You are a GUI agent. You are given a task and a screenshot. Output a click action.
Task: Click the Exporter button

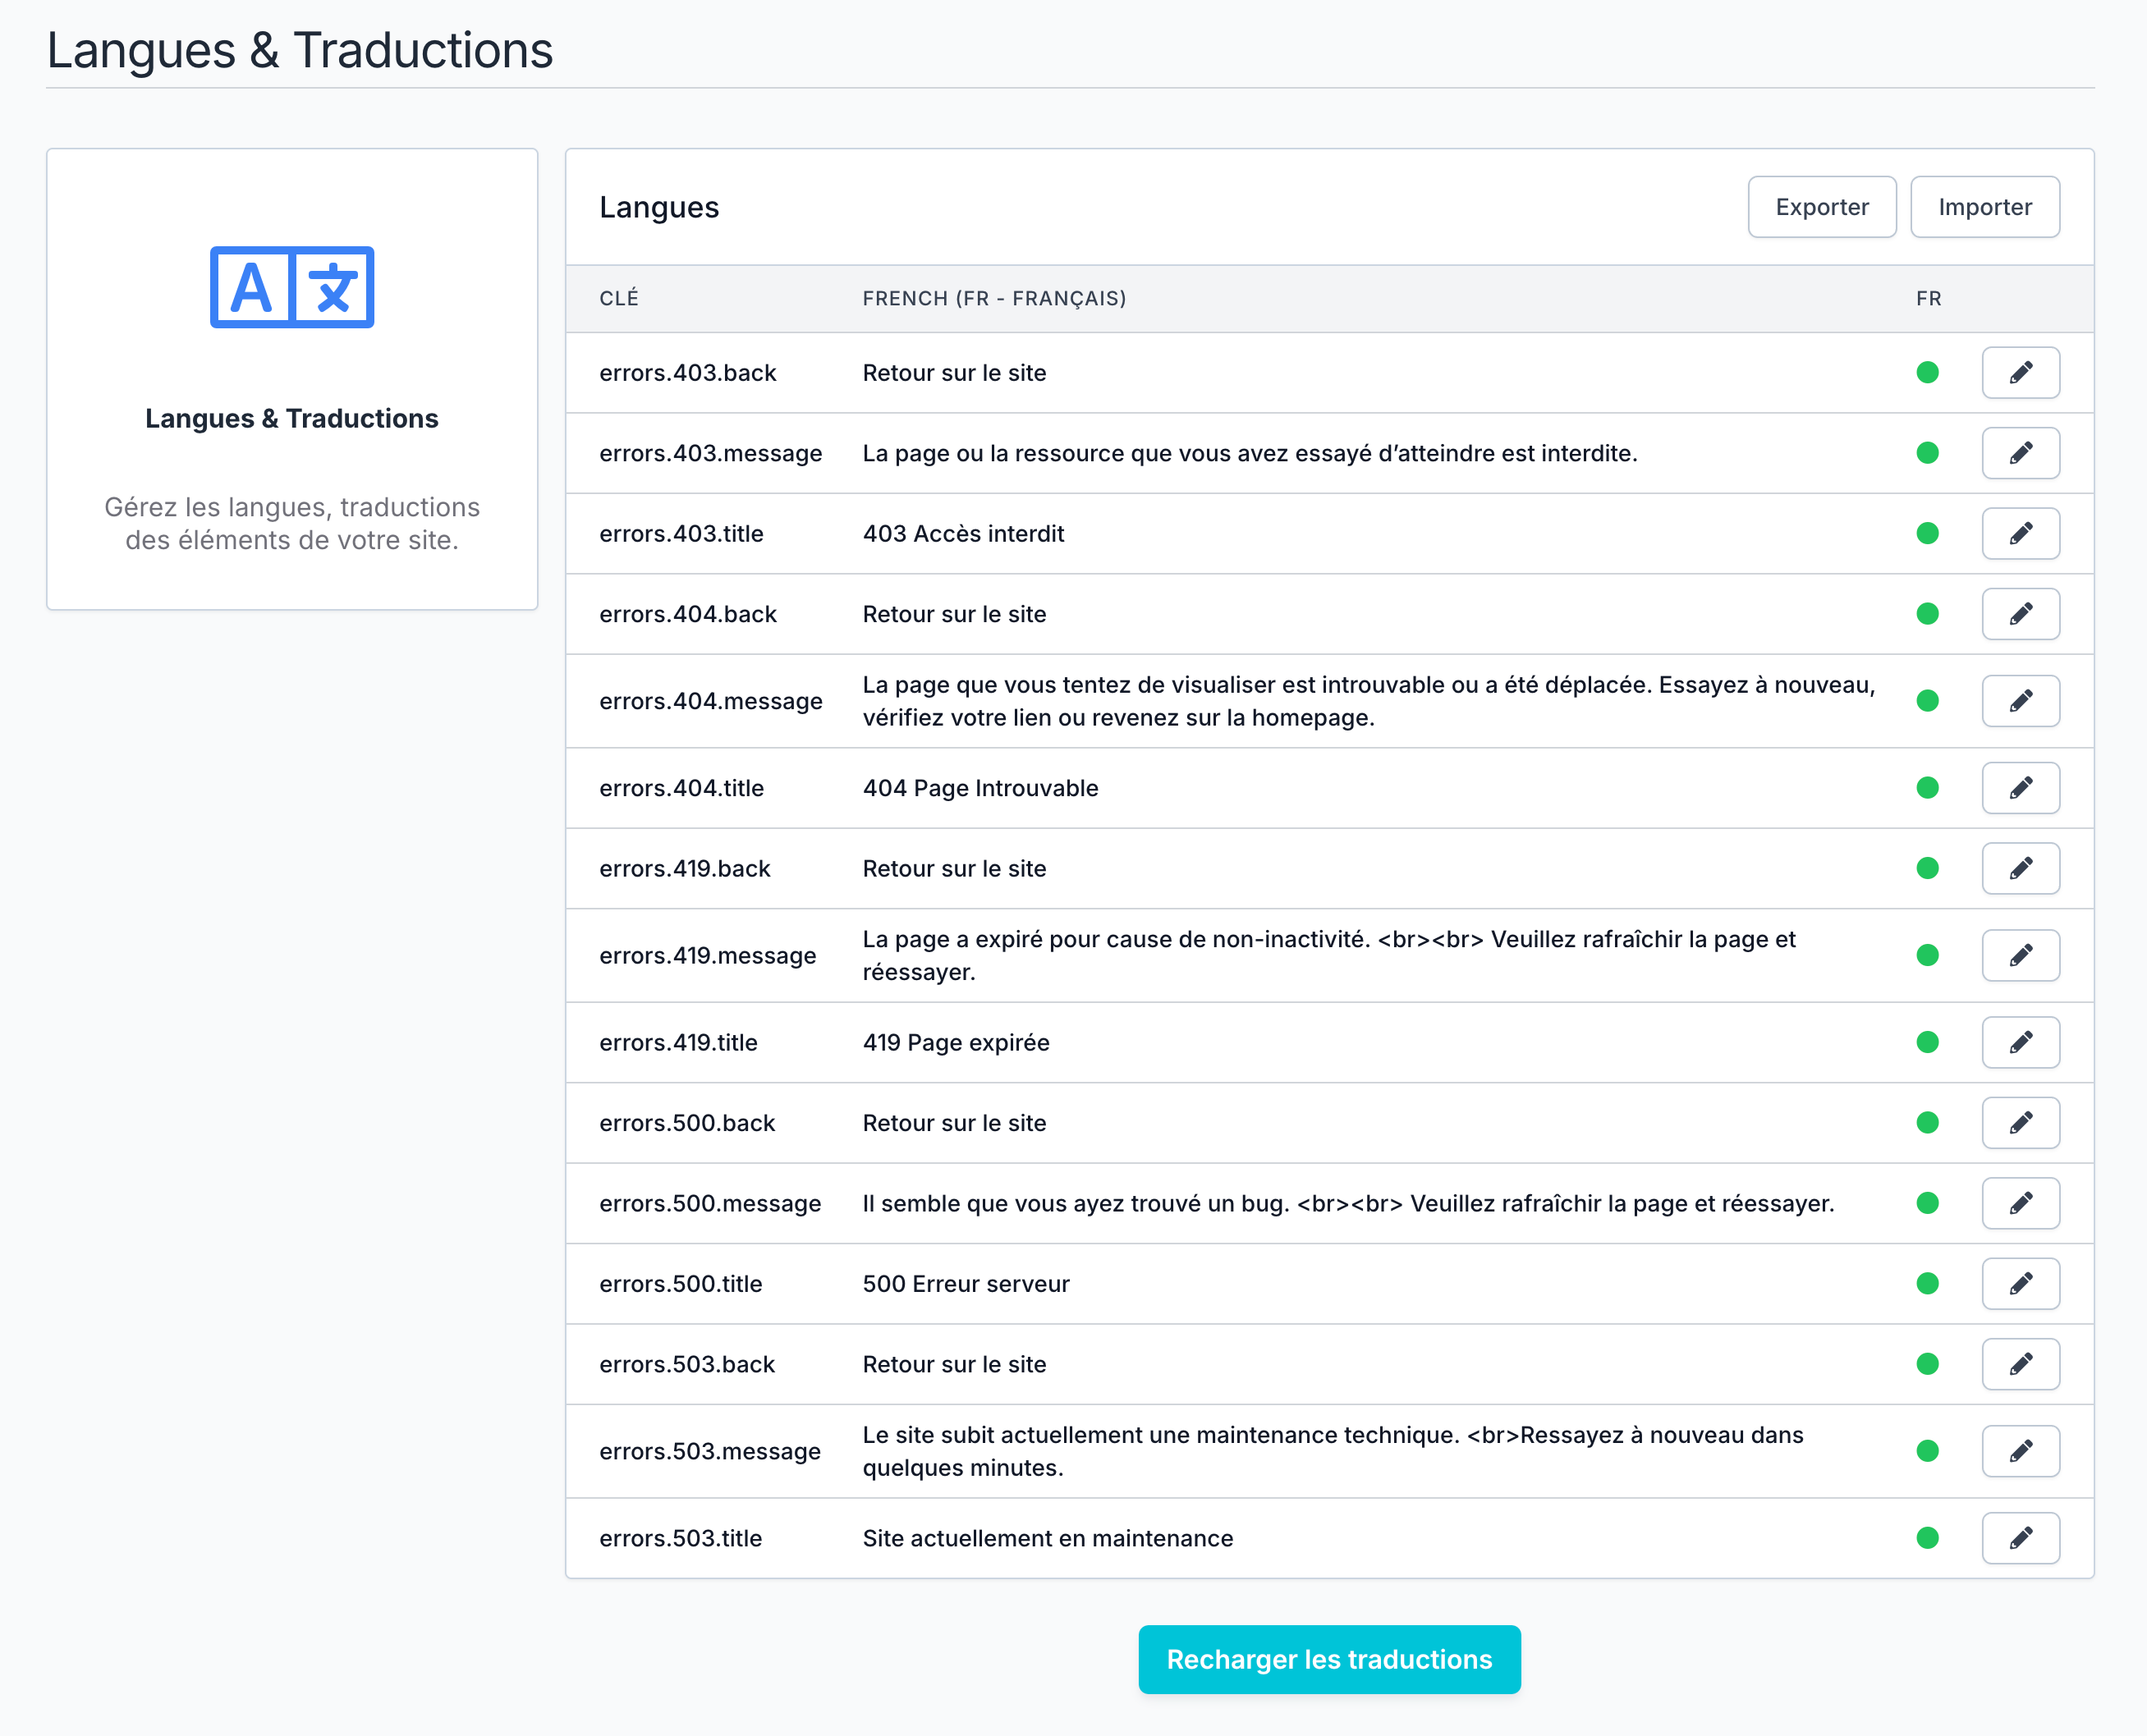[1821, 207]
